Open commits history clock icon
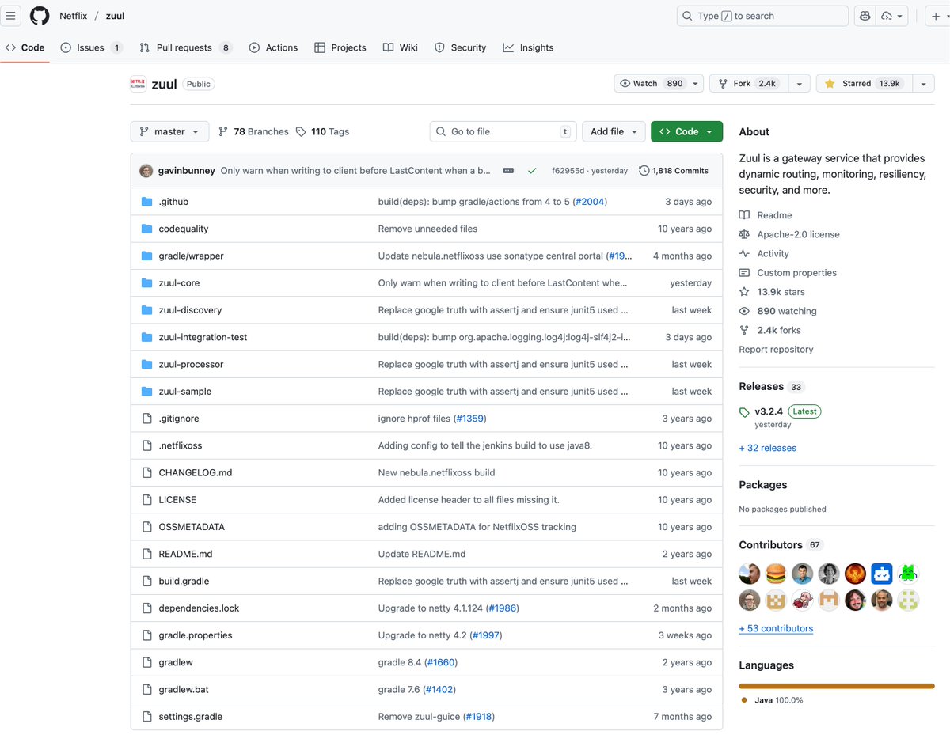This screenshot has height=735, width=950. 644,171
